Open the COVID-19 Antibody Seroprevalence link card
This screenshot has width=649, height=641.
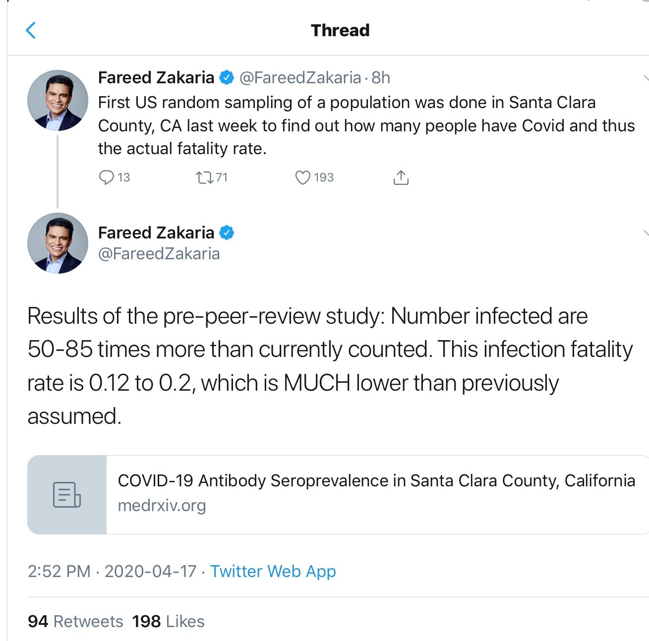point(338,495)
